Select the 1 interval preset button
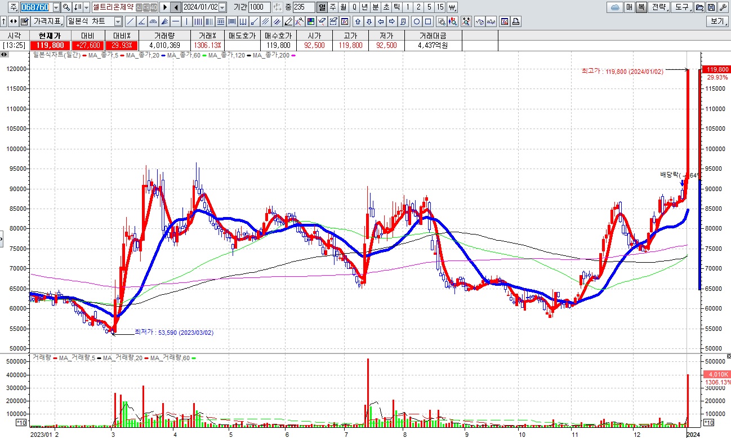 coord(408,7)
